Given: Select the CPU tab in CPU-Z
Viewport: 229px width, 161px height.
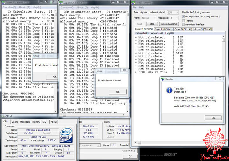Looking at the screenshot, I should [x=5, y=122].
